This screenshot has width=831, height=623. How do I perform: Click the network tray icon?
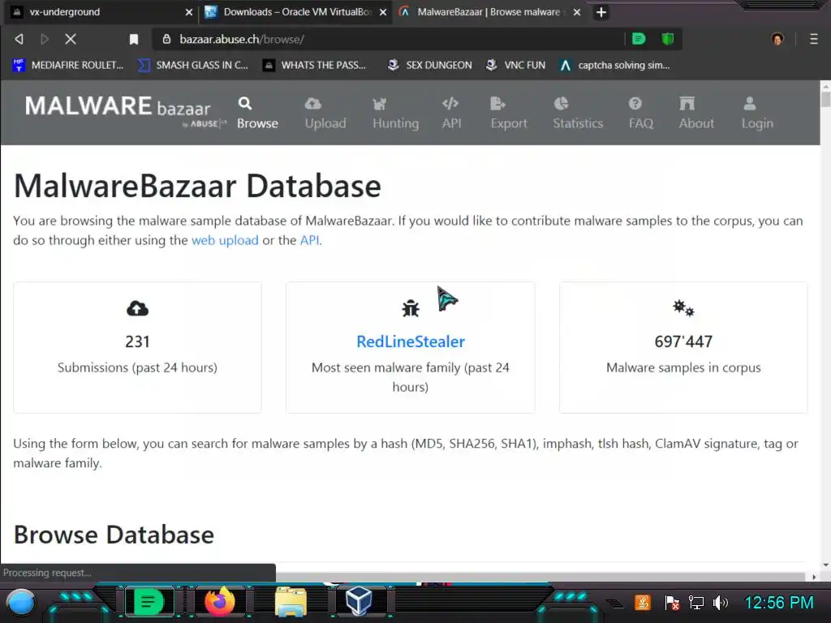(695, 603)
